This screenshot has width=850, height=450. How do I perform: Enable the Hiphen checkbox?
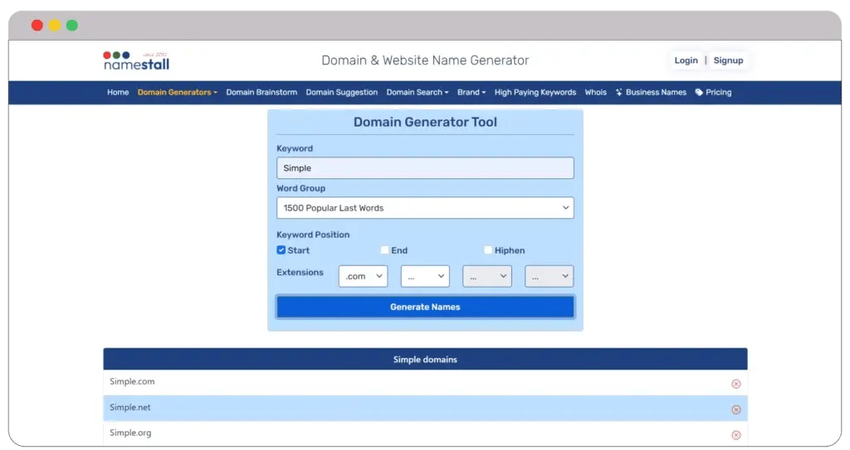488,250
